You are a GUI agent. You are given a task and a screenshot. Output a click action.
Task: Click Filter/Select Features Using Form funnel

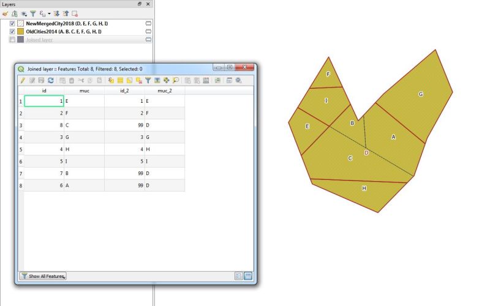(x=148, y=81)
